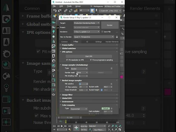Viewport: 176px width, 132px height.
Task: Click the Bucket width spinner arrows
Action: [111, 87]
